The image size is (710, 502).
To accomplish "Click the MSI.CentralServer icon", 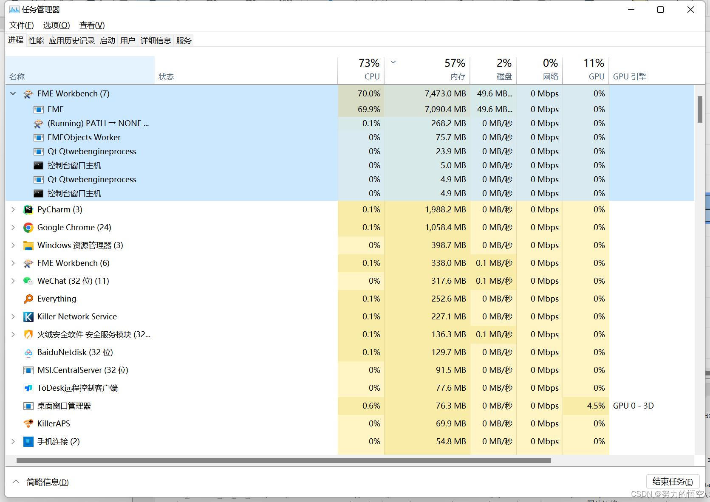I will pyautogui.click(x=28, y=370).
